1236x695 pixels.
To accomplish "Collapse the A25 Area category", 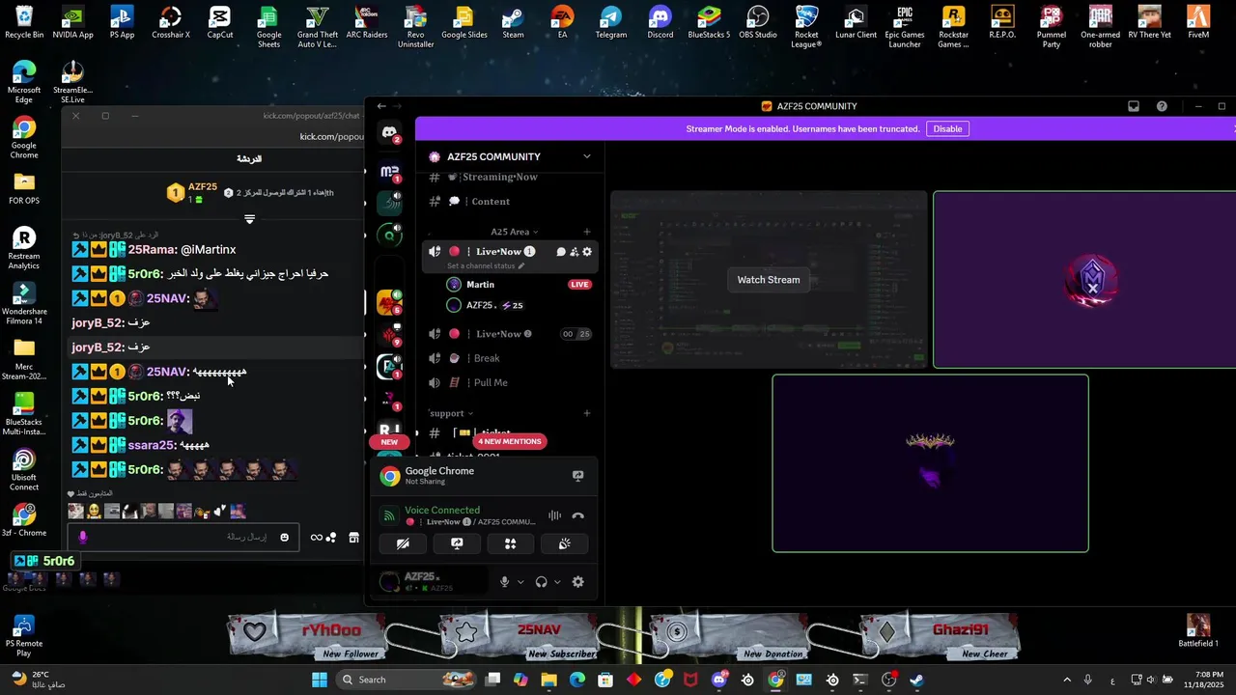I will [x=514, y=232].
